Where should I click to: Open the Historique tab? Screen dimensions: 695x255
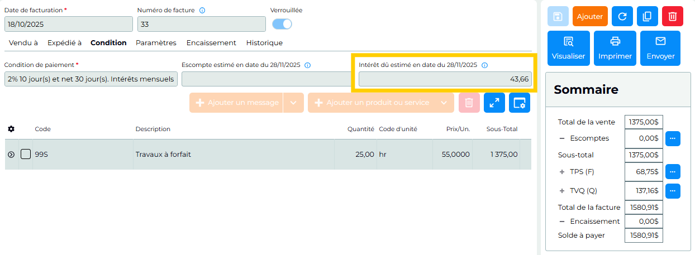tap(264, 42)
